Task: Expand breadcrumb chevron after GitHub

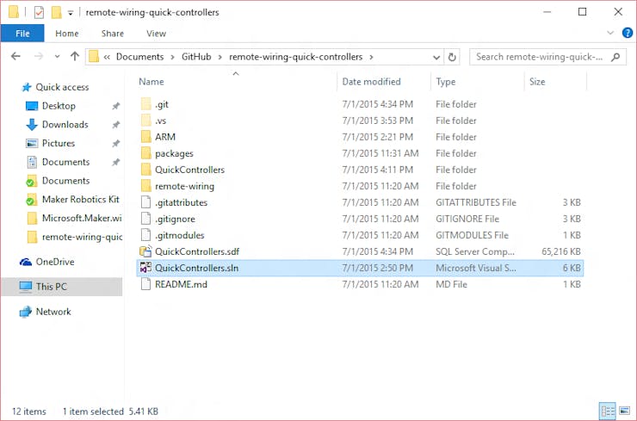Action: pyautogui.click(x=220, y=57)
